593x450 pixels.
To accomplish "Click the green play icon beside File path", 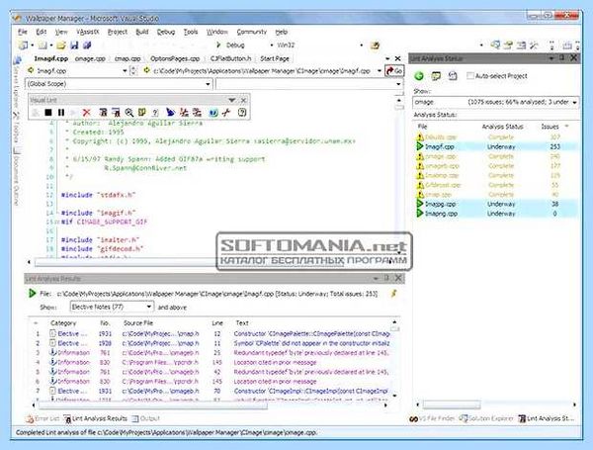I will point(33,294).
